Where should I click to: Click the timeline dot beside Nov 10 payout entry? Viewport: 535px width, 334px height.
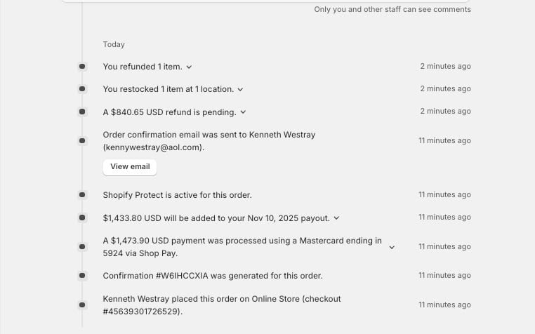pyautogui.click(x=82, y=218)
